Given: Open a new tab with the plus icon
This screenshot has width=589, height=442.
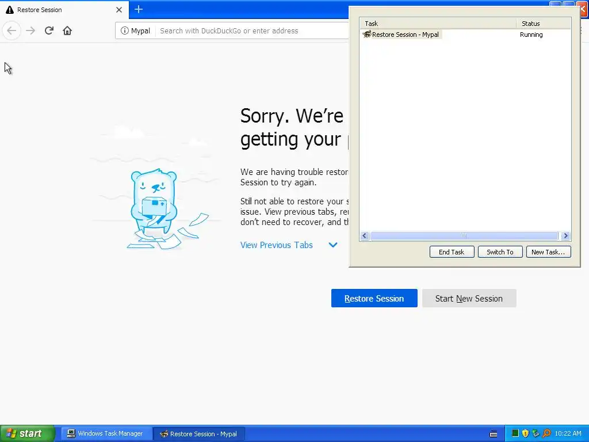Looking at the screenshot, I should pos(139,9).
